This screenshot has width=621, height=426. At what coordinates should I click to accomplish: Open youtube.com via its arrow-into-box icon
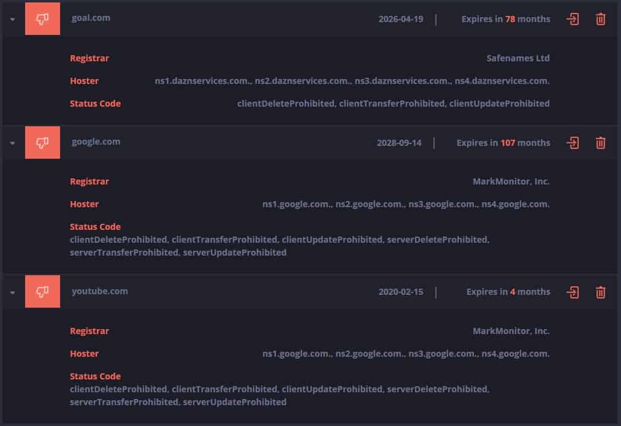pos(573,292)
